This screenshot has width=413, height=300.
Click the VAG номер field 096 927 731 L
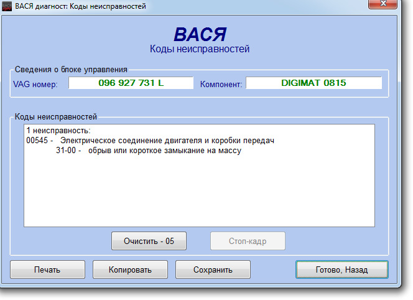(x=131, y=83)
